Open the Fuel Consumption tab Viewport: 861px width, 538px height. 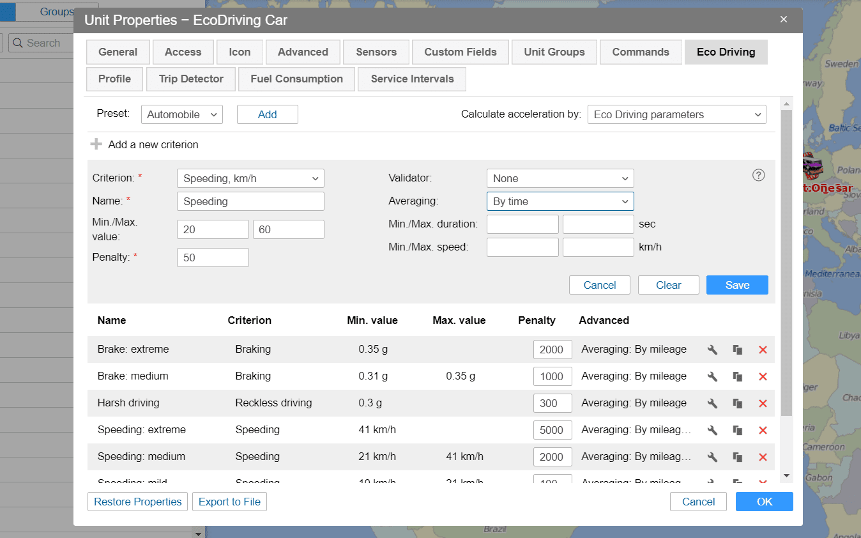click(x=296, y=79)
